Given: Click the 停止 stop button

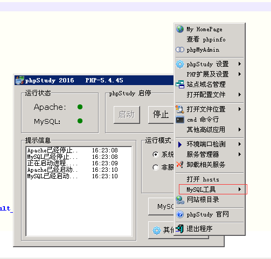Looking at the screenshot, I should pyautogui.click(x=161, y=115).
